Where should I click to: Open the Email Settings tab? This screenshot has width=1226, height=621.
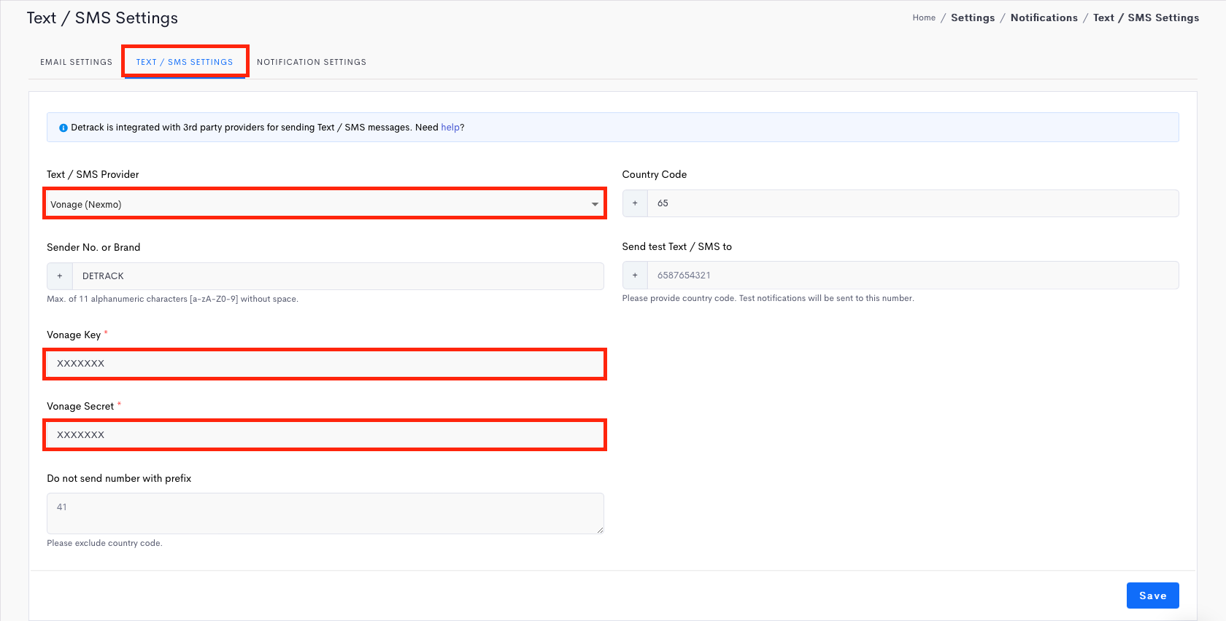click(x=76, y=62)
